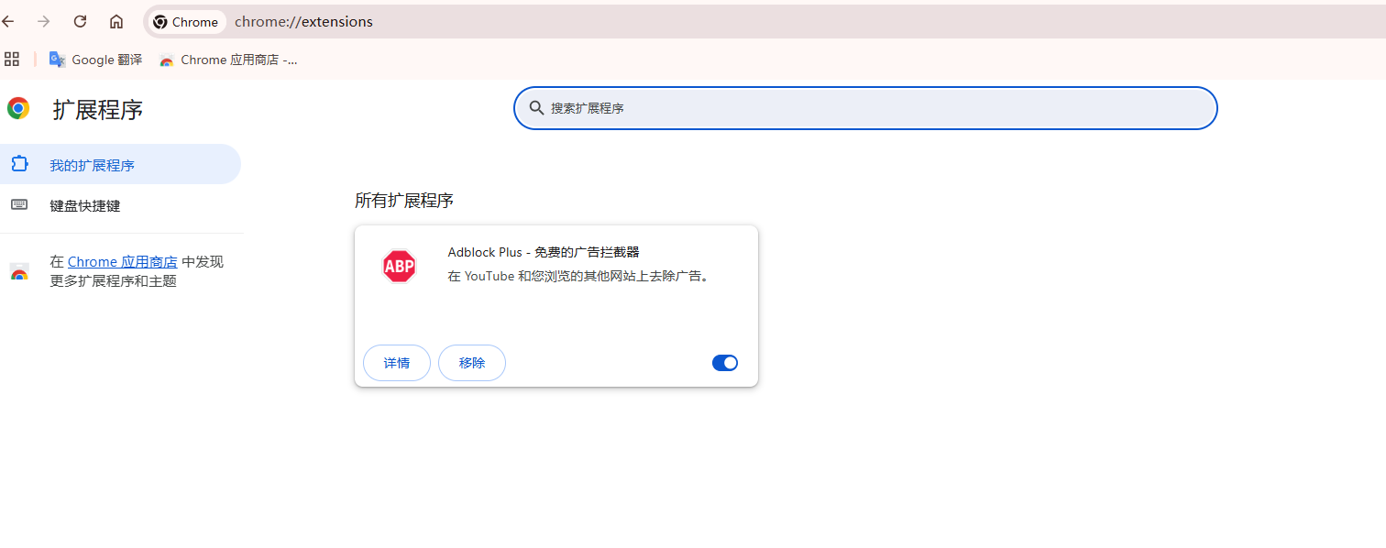The width and height of the screenshot is (1386, 548).
Task: Follow the Chrome 应用商店 sidebar link
Action: (123, 261)
